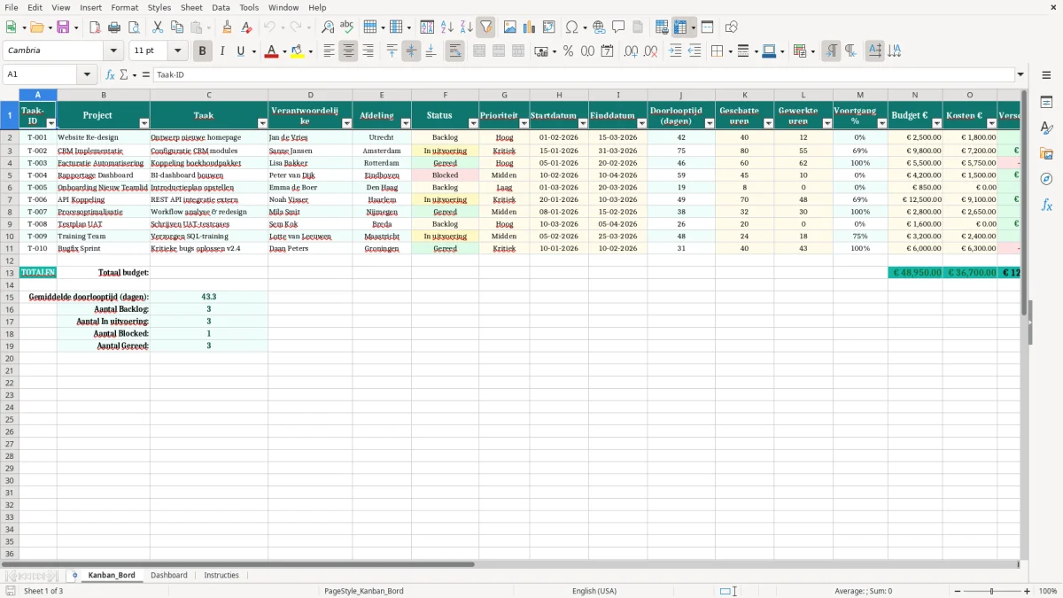1063x598 pixels.
Task: Open sidebar Navigator compass icon
Action: tap(1046, 179)
